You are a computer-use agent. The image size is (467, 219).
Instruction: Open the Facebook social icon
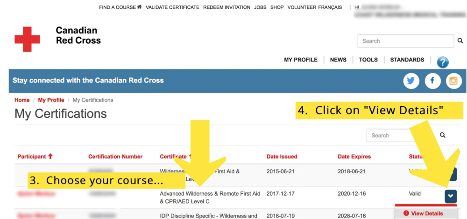pyautogui.click(x=432, y=81)
